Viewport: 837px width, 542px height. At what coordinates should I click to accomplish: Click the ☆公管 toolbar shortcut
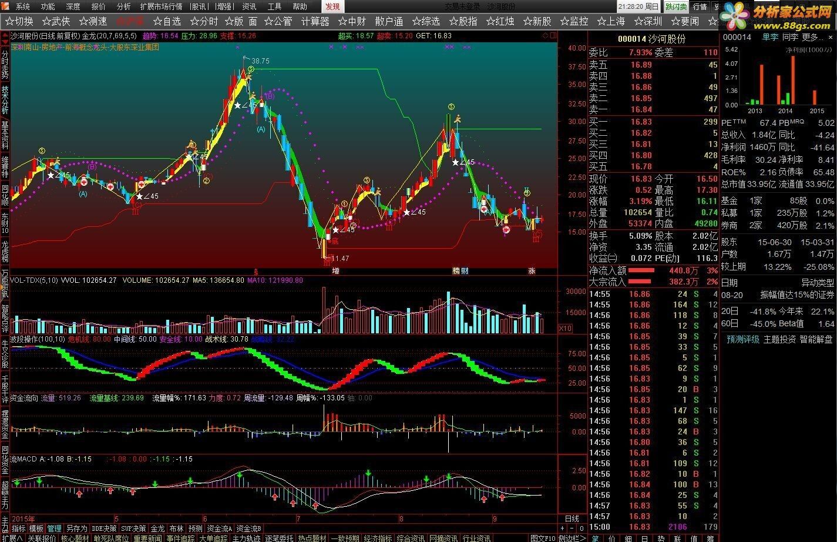[x=278, y=21]
